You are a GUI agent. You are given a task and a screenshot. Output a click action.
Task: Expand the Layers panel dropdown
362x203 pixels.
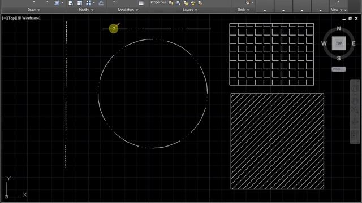tap(190, 10)
